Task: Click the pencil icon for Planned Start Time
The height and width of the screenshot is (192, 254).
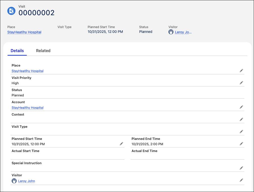Action: [121, 143]
